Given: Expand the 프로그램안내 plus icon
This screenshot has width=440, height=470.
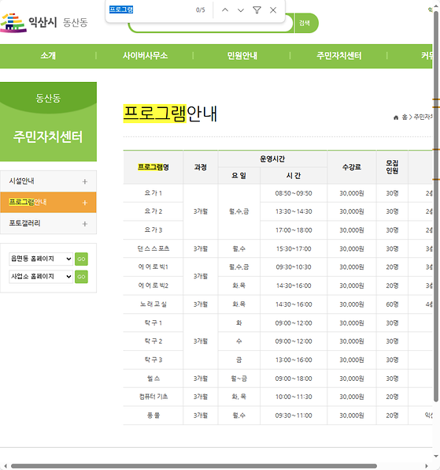Looking at the screenshot, I should point(85,203).
